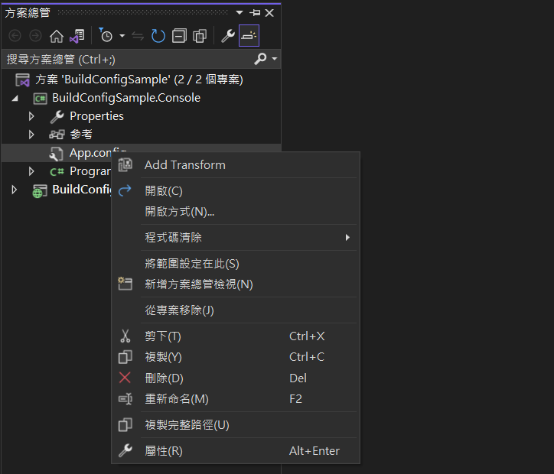The width and height of the screenshot is (554, 474).
Task: Click the Home icon in Solution Explorer toolbar
Action: 56,36
